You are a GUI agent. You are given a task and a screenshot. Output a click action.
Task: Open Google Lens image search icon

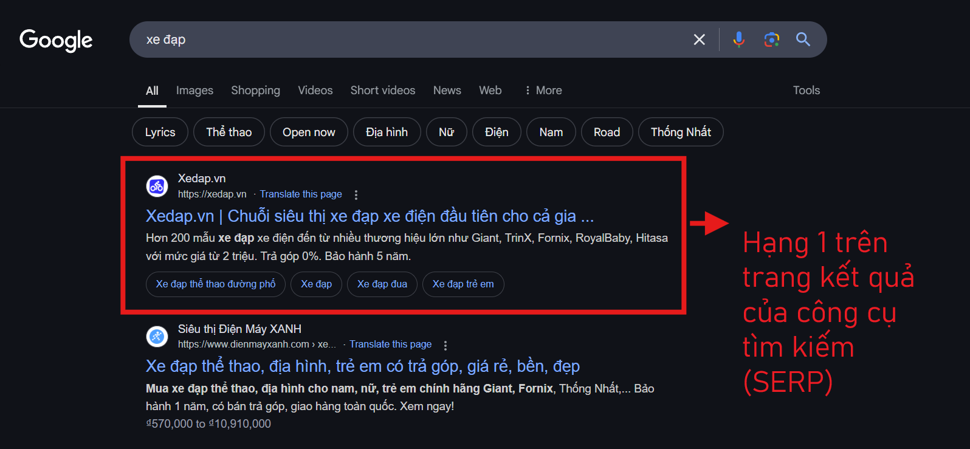click(x=772, y=39)
